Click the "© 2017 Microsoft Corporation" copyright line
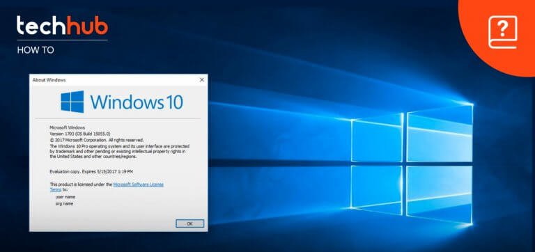 pyautogui.click(x=97, y=140)
